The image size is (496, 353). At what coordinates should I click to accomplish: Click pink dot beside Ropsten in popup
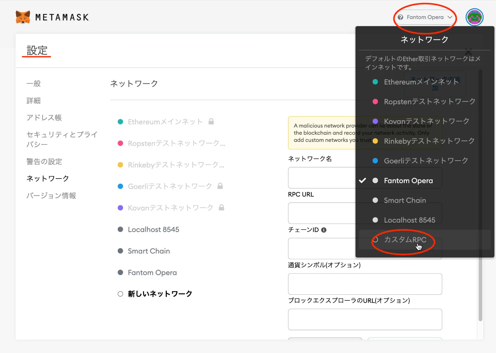click(375, 101)
